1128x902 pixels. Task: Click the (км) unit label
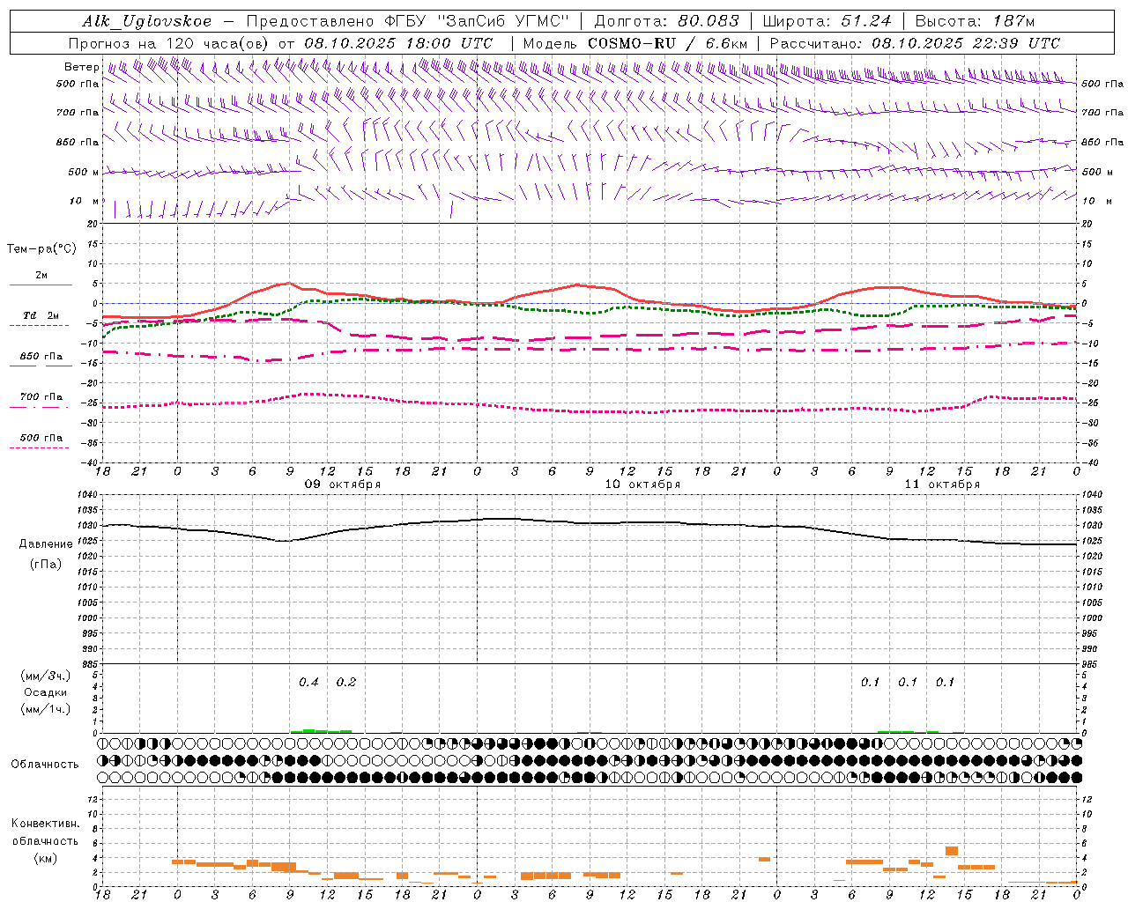[x=46, y=858]
